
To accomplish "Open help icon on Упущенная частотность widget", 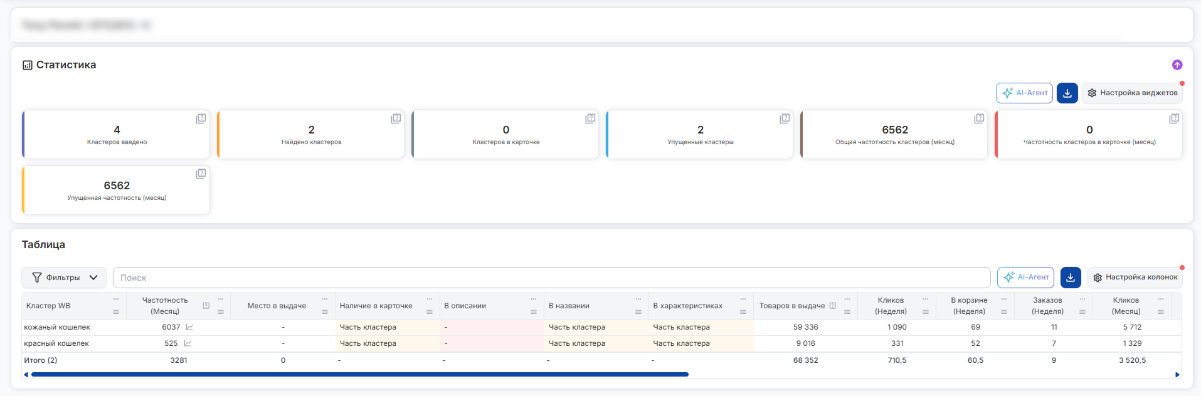I will (x=201, y=174).
